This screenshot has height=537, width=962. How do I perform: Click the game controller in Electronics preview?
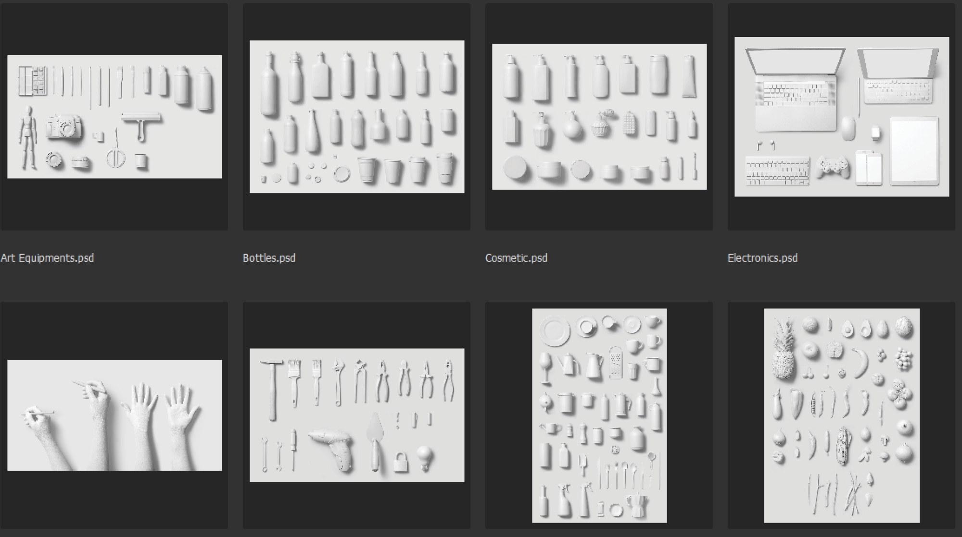(x=833, y=167)
